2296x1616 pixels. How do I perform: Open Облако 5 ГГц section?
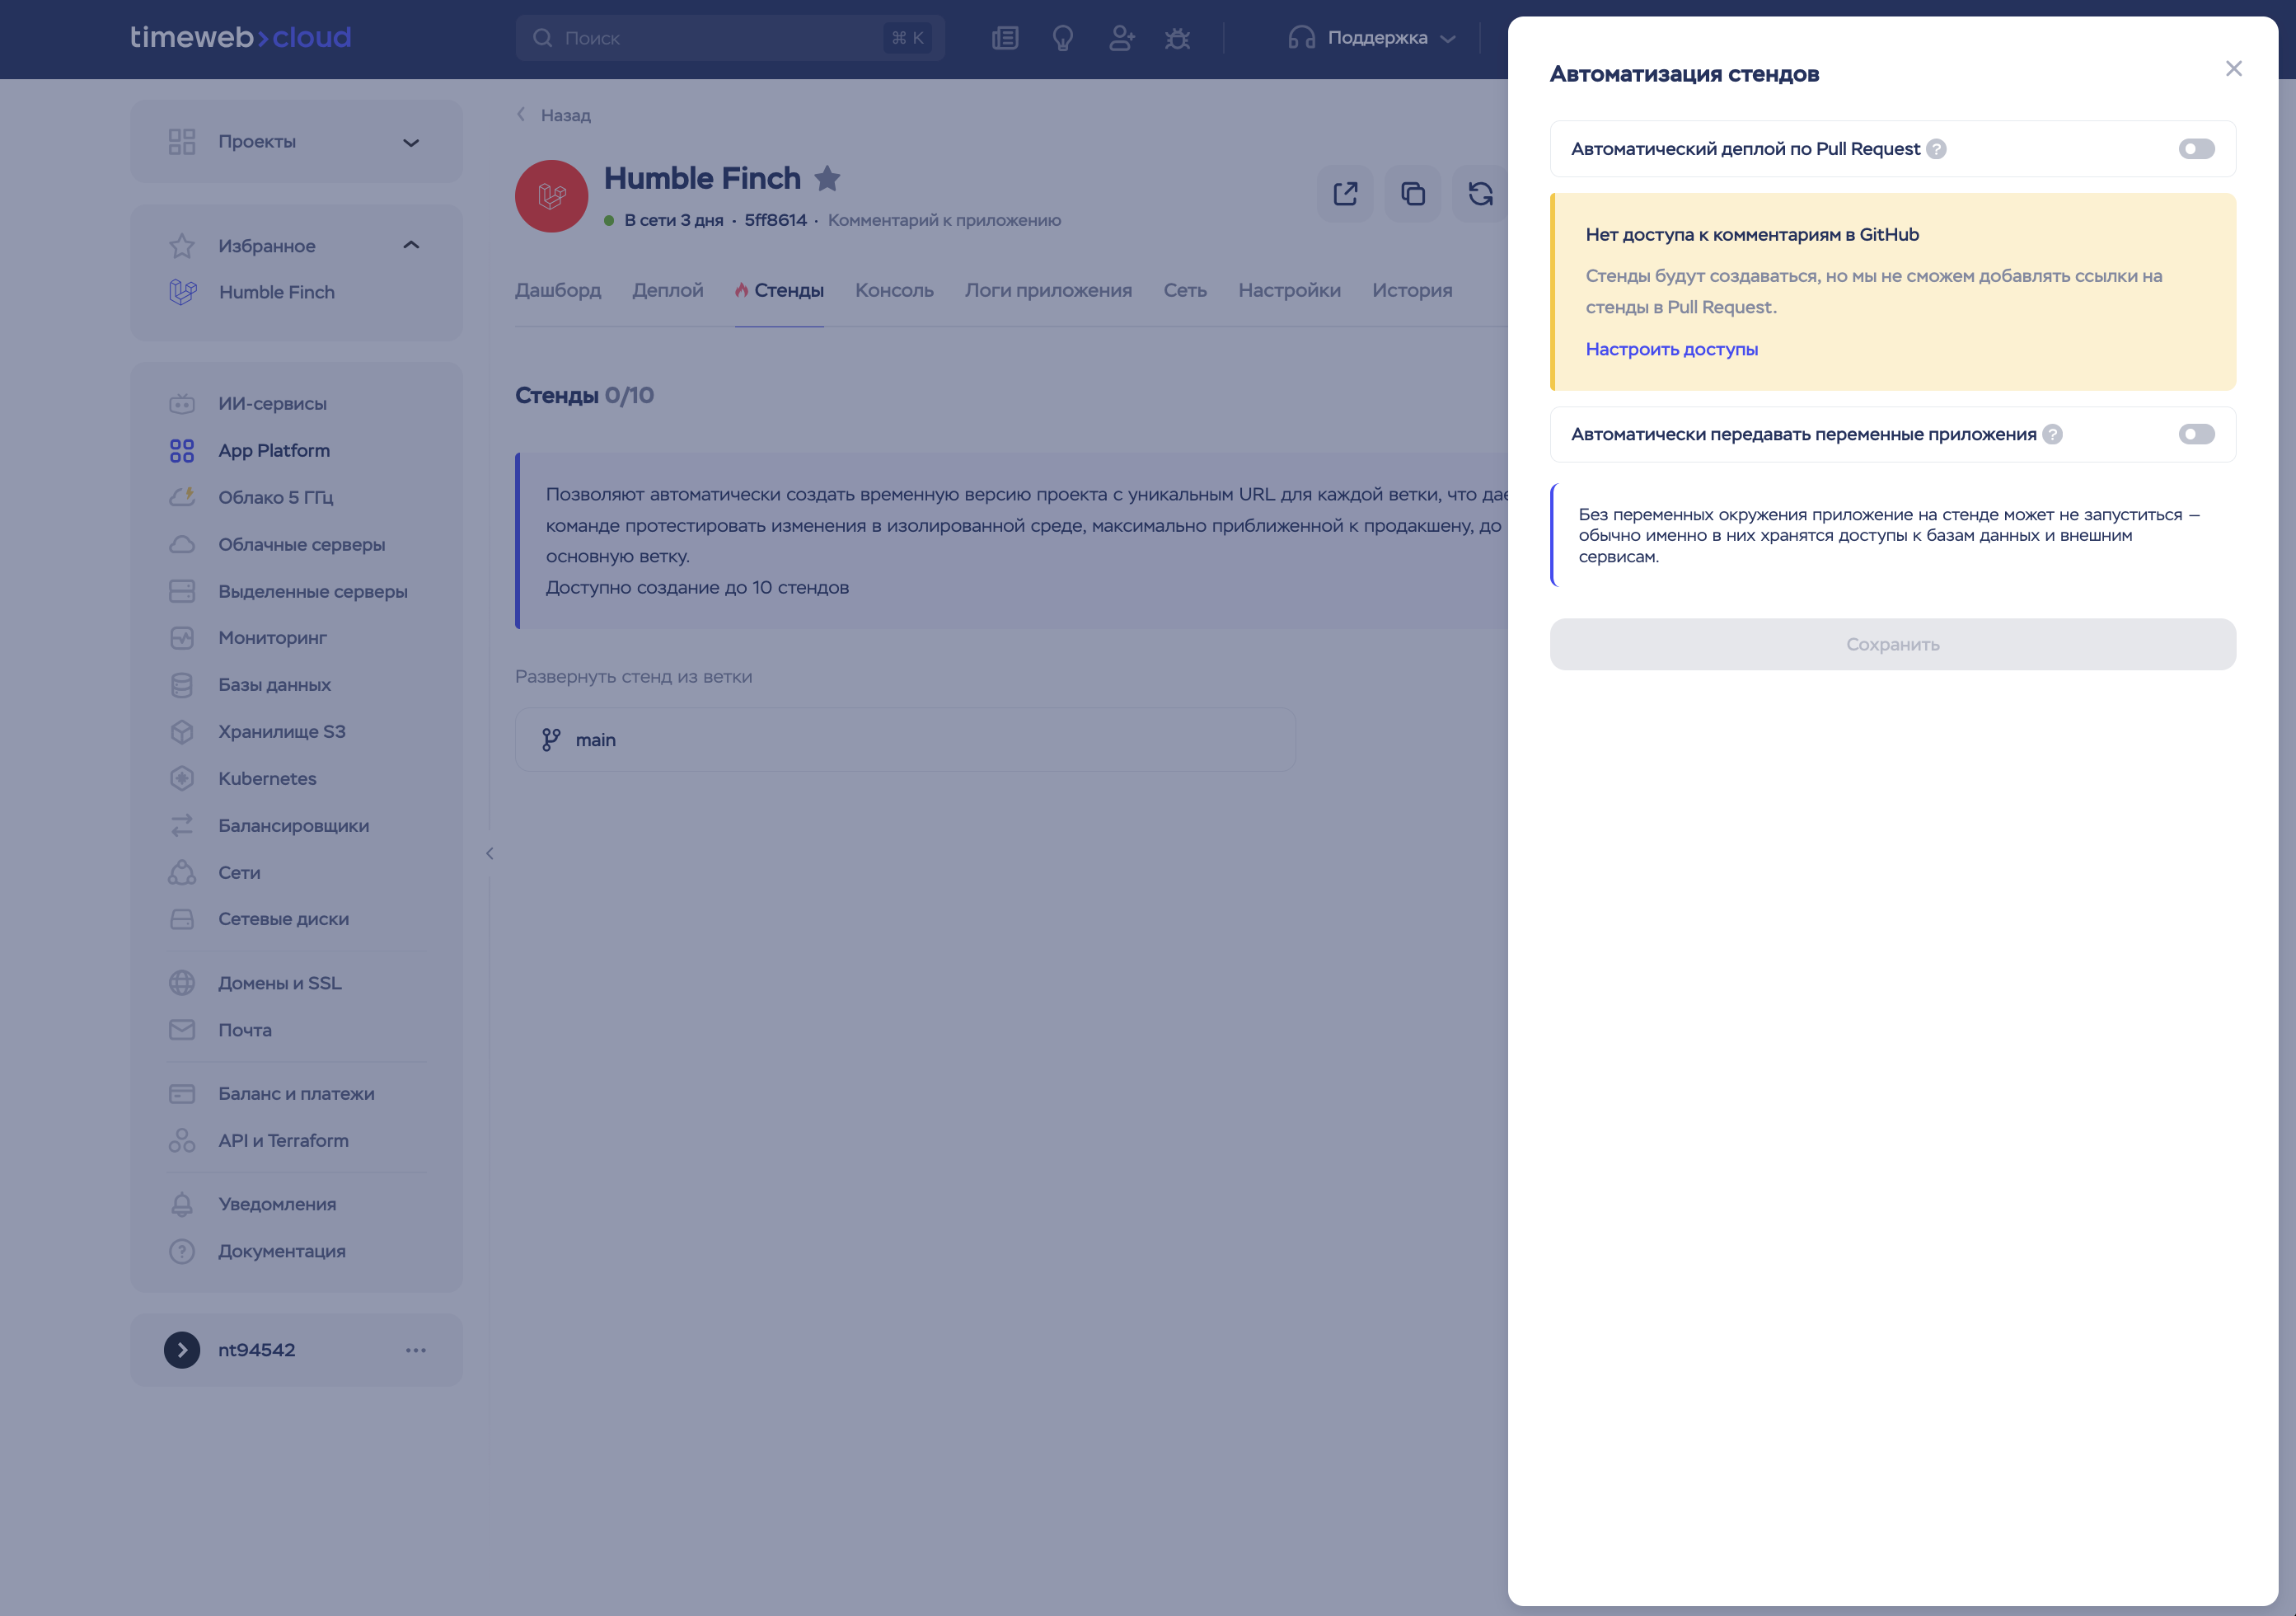(x=276, y=498)
